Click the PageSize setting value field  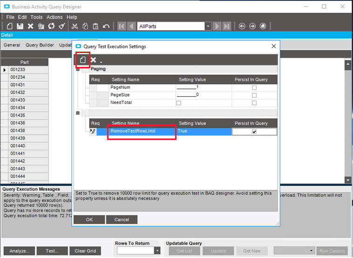point(204,95)
